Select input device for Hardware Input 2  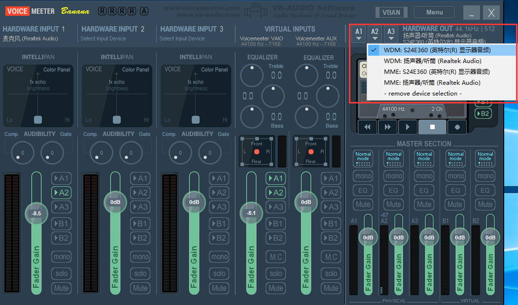click(x=103, y=38)
